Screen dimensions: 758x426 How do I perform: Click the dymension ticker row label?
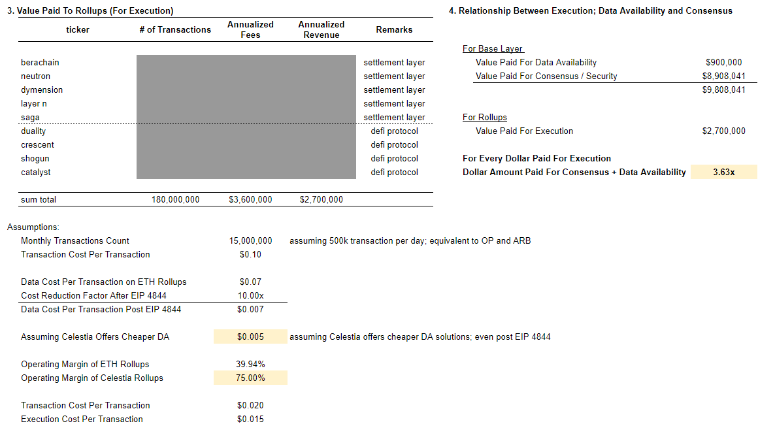42,90
